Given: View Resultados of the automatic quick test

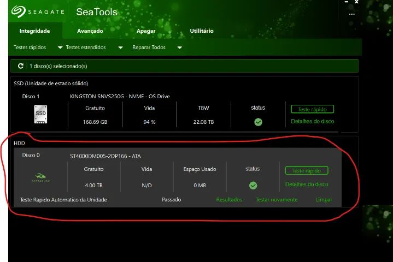Looking at the screenshot, I should (x=229, y=199).
